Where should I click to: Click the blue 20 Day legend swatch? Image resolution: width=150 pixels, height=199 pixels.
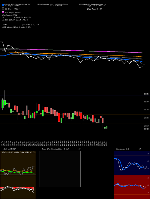click(x=3, y=5)
